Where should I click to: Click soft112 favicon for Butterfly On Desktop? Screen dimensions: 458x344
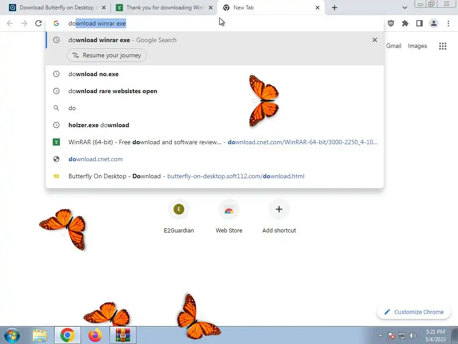pos(56,176)
